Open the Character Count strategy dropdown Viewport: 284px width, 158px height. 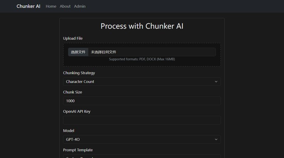click(142, 81)
